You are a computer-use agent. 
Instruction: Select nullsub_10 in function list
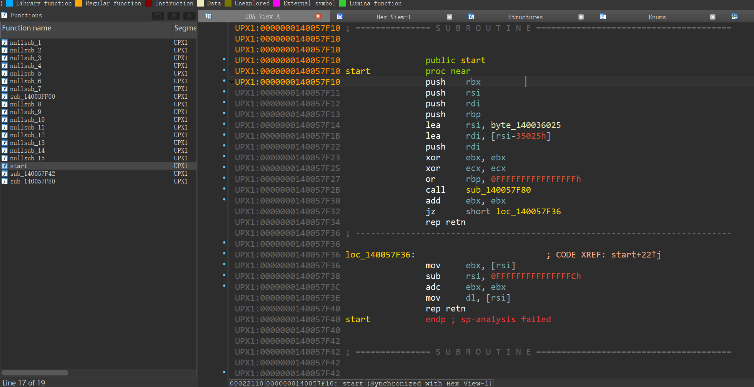[x=98, y=119]
